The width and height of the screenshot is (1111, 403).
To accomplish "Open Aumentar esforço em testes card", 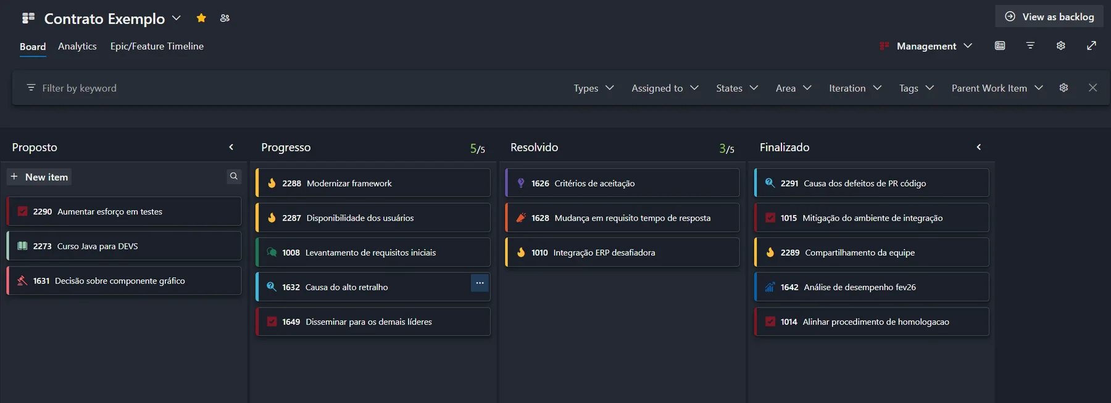I will pyautogui.click(x=124, y=211).
